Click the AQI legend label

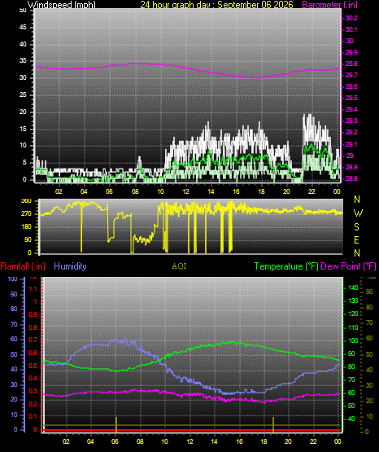[x=179, y=266]
